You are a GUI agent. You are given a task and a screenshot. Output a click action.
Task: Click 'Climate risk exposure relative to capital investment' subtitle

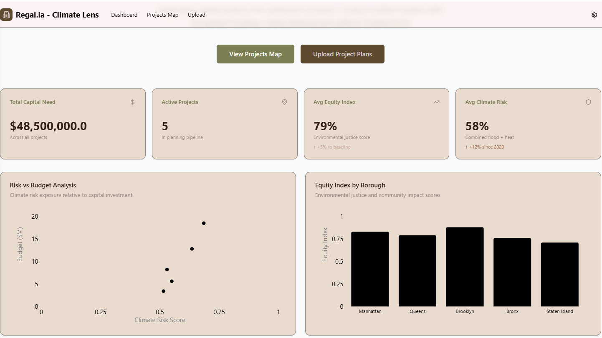click(71, 195)
